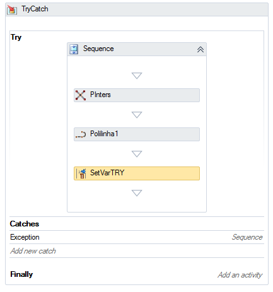
Task: Click the drop arrow above SetVarTRY
Action: pos(137,154)
